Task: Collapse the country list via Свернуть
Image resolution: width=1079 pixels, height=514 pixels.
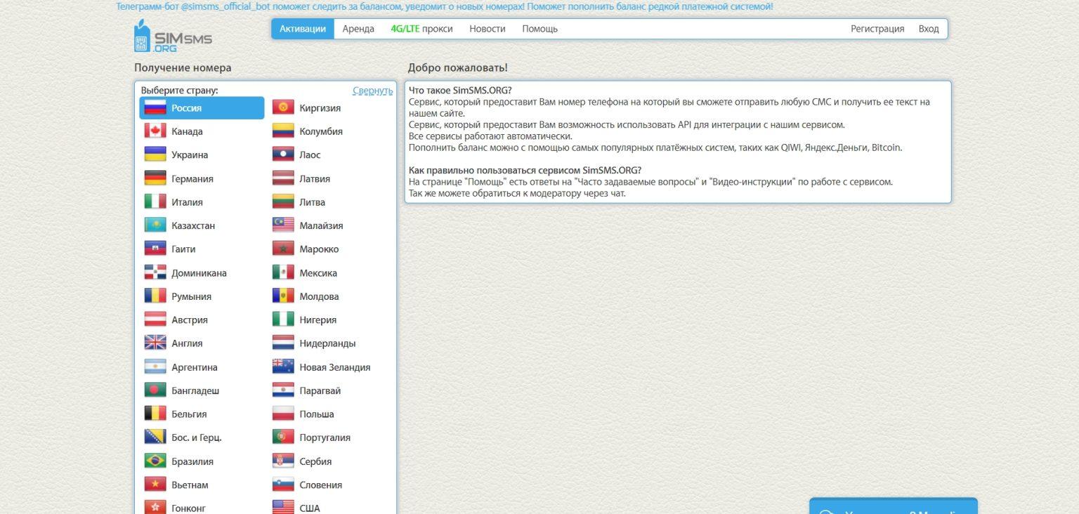Action: (x=373, y=91)
